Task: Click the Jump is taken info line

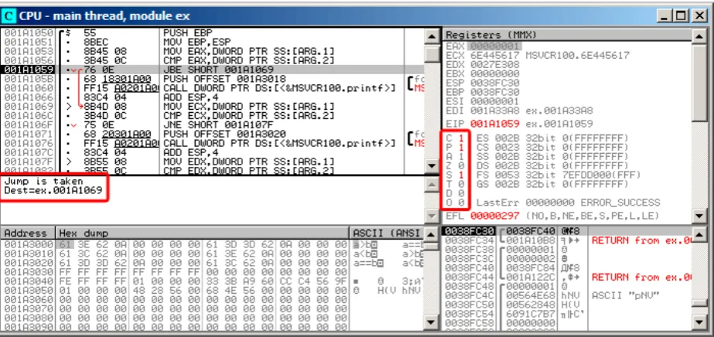Action: (43, 181)
